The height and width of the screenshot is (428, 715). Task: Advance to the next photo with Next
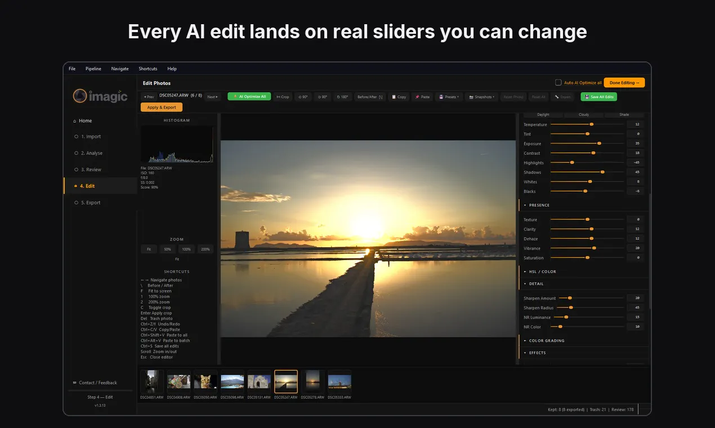pos(212,97)
